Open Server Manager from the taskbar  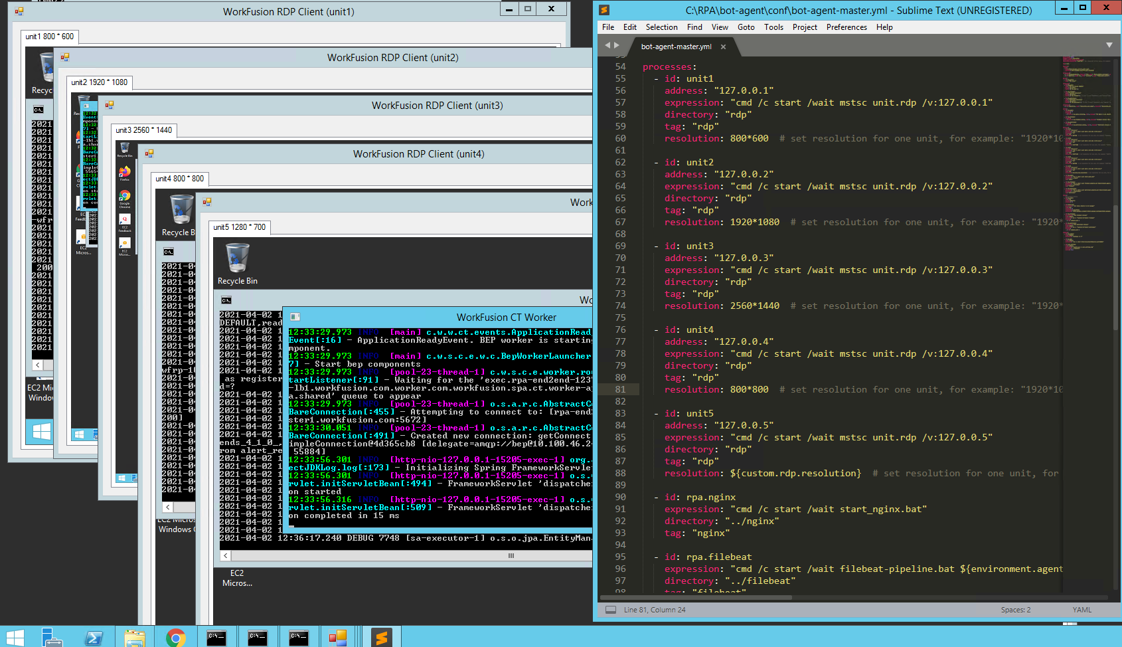(x=52, y=638)
